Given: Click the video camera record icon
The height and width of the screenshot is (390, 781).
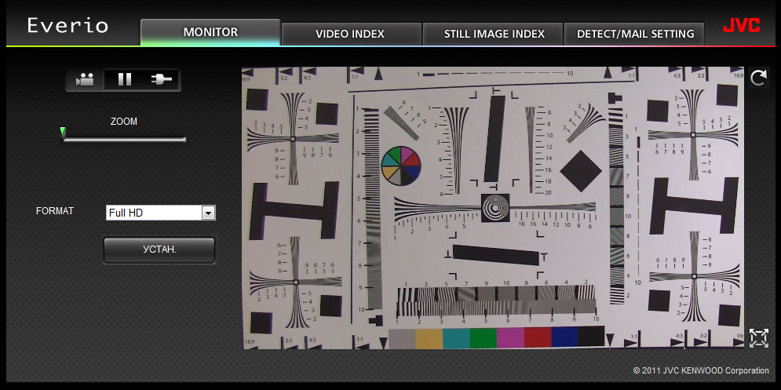Looking at the screenshot, I should pyautogui.click(x=86, y=80).
